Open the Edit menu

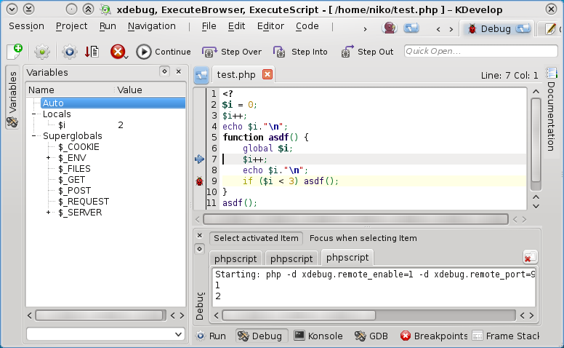pos(236,26)
